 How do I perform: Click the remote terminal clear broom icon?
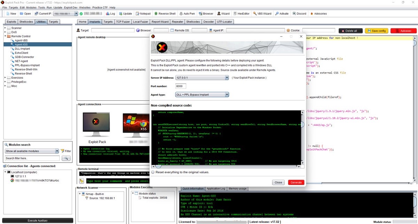82,181
